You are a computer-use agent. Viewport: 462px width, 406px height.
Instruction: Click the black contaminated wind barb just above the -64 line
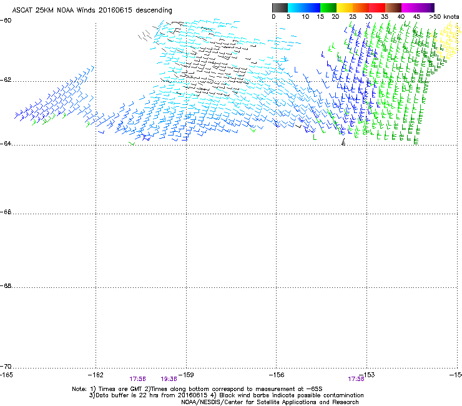[343, 142]
